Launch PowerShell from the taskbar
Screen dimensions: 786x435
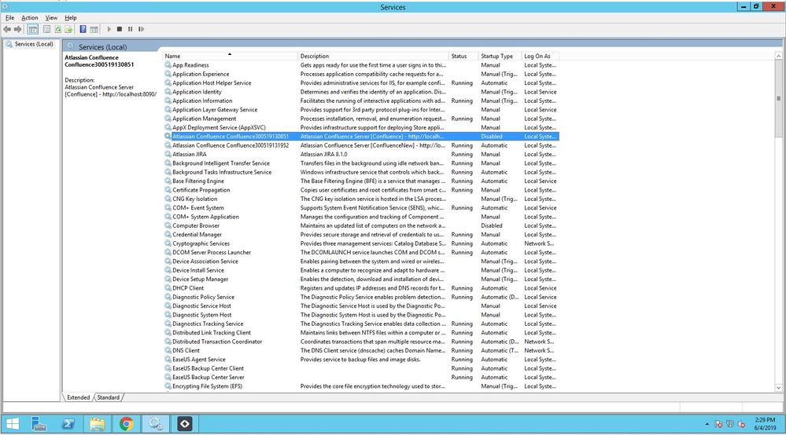[x=68, y=424]
